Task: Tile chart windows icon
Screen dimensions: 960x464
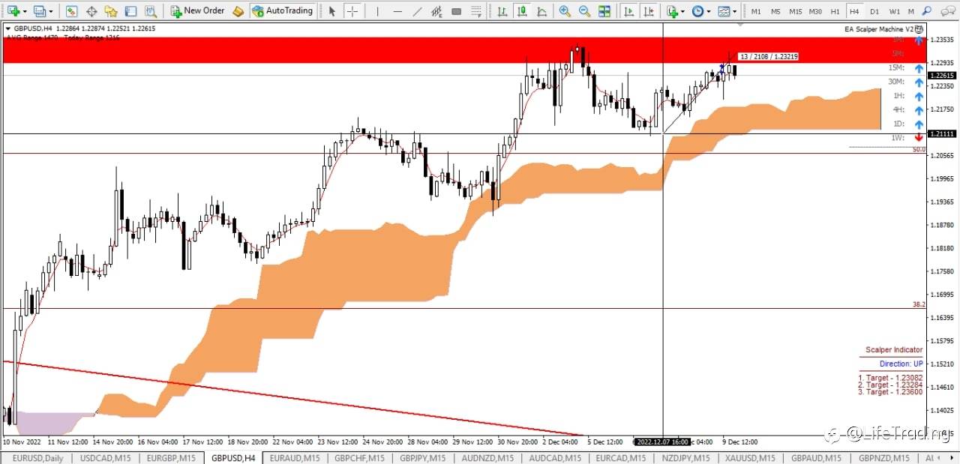Action: point(604,11)
